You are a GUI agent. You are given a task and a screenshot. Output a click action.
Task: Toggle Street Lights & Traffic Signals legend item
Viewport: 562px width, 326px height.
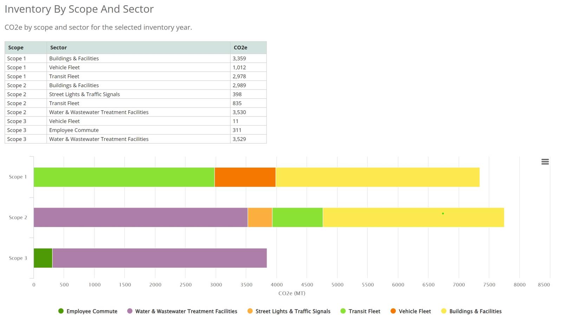point(289,311)
